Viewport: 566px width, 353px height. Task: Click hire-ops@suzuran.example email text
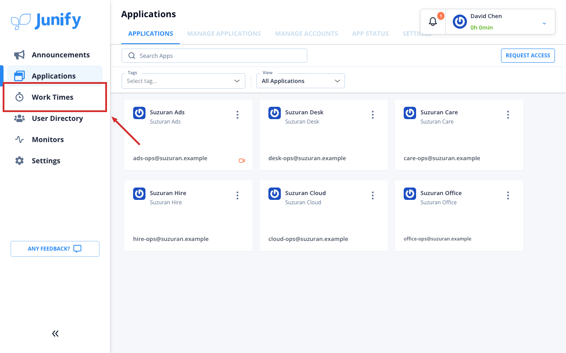pyautogui.click(x=171, y=239)
